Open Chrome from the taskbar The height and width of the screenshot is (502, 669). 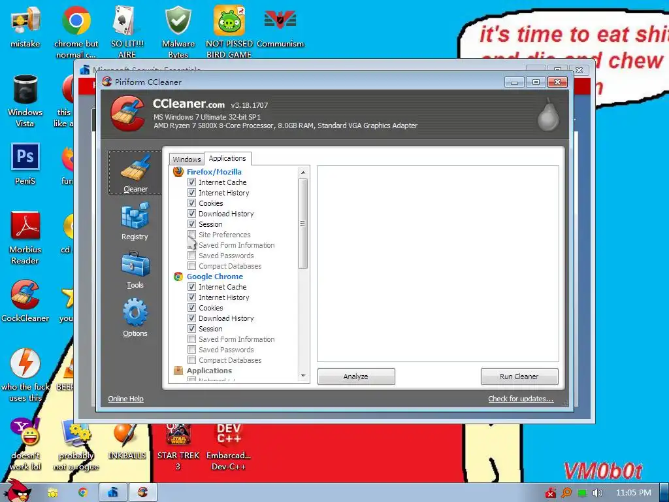(x=83, y=493)
